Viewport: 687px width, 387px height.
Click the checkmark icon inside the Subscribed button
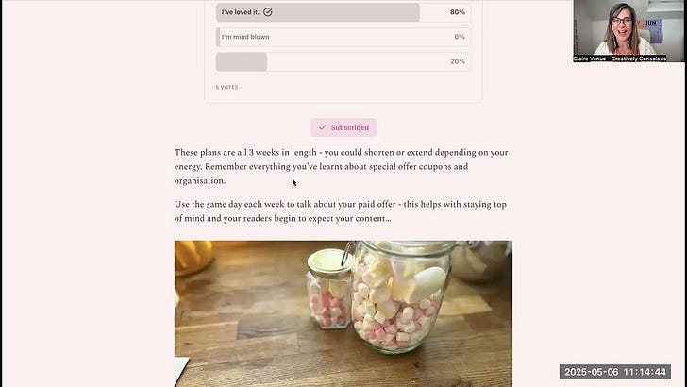click(x=323, y=127)
